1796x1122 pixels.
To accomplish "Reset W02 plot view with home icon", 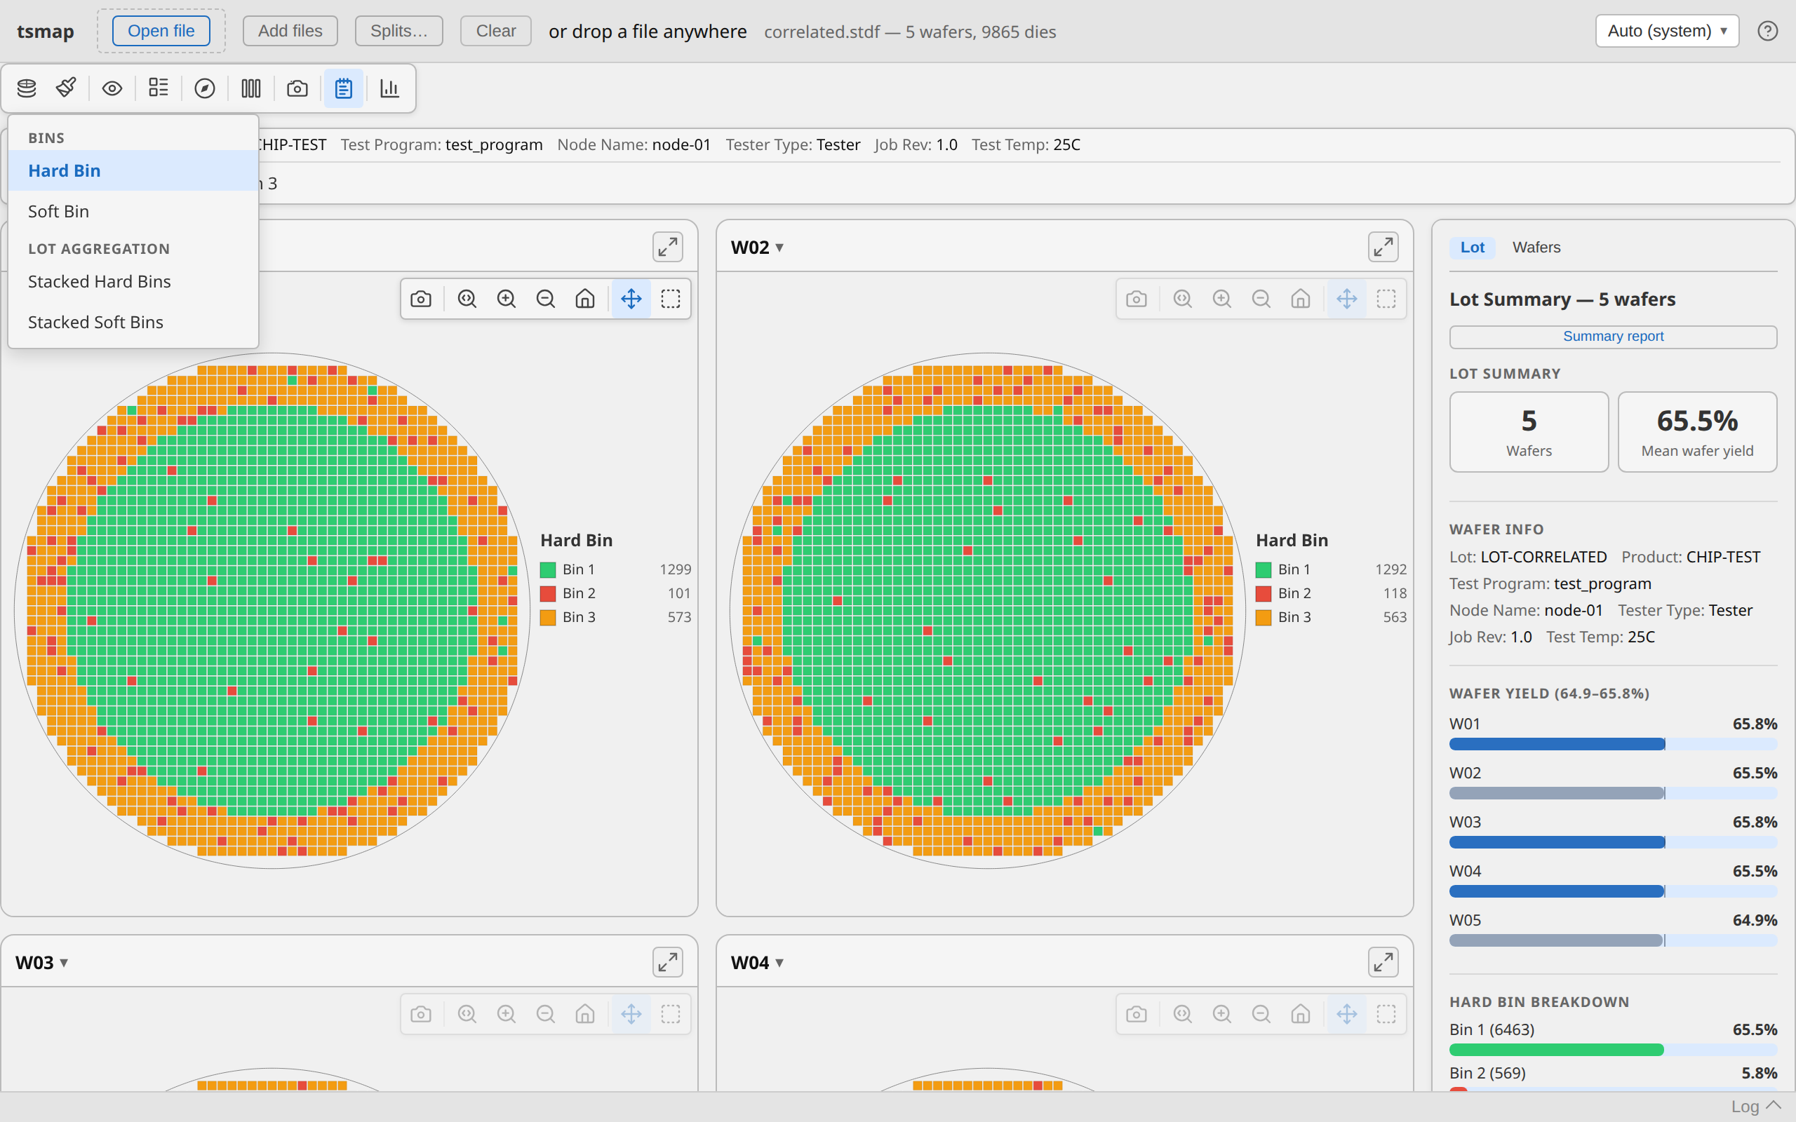I will [1300, 299].
